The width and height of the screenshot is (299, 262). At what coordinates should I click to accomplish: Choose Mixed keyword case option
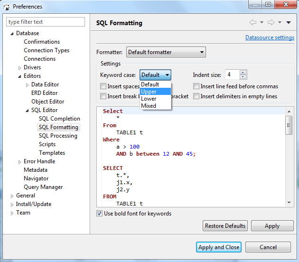(149, 106)
